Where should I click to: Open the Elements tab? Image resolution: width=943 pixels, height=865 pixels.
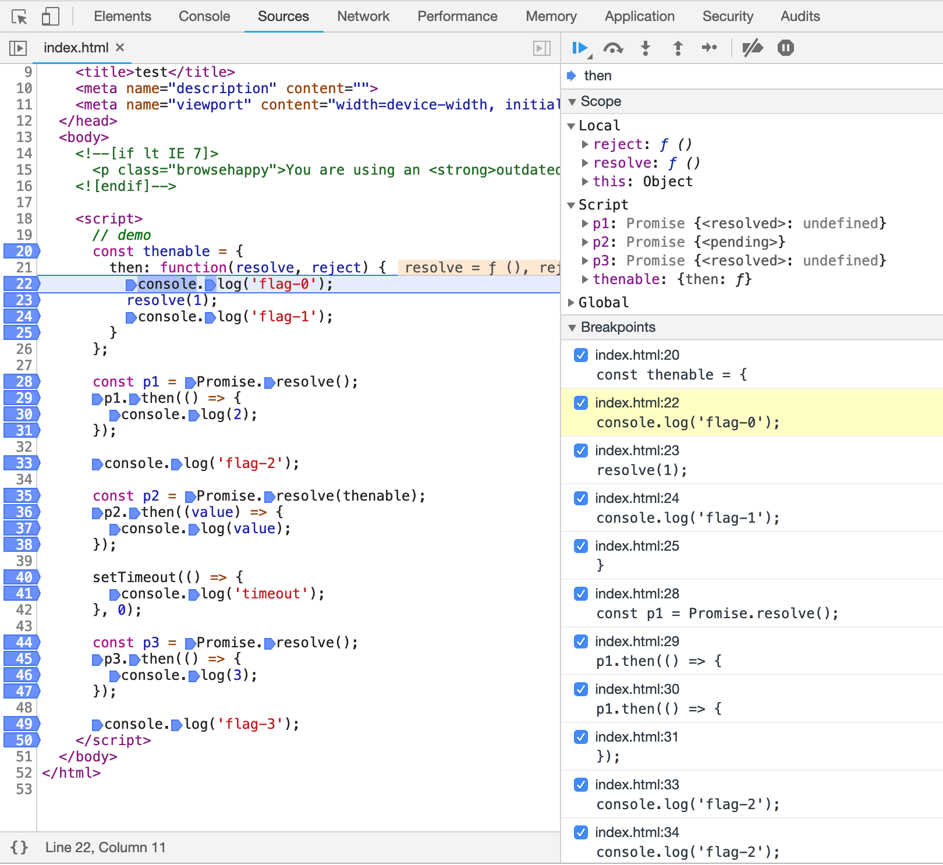pyautogui.click(x=122, y=16)
